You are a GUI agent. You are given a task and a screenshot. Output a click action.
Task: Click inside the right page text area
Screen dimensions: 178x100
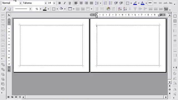pyautogui.click(x=128, y=45)
